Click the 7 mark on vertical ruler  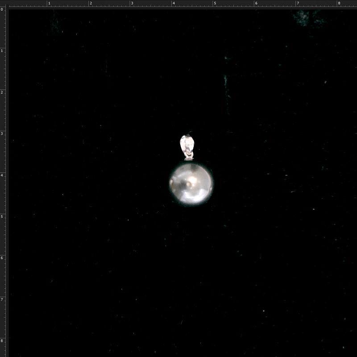click(2, 299)
